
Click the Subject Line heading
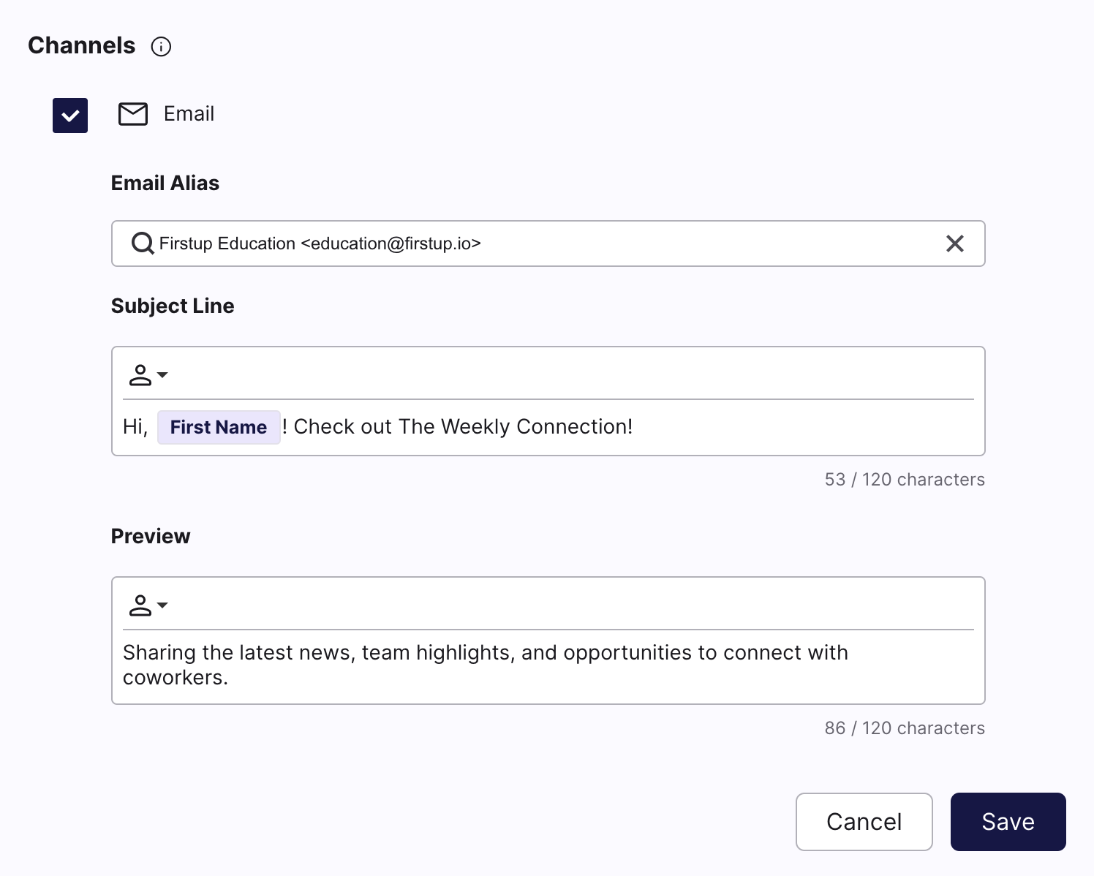(173, 306)
